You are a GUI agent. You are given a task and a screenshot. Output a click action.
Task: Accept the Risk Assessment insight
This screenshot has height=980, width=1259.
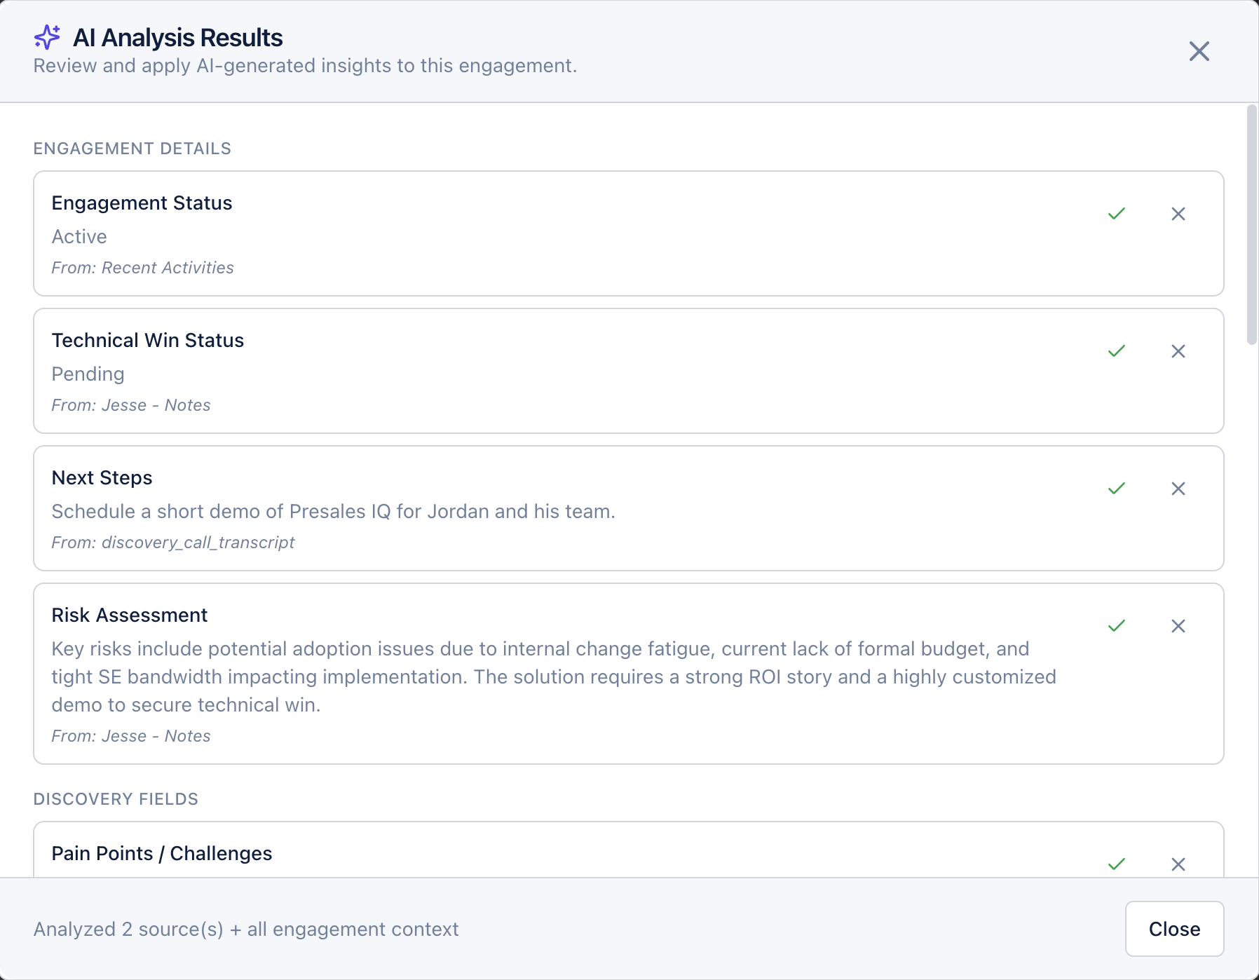point(1117,626)
